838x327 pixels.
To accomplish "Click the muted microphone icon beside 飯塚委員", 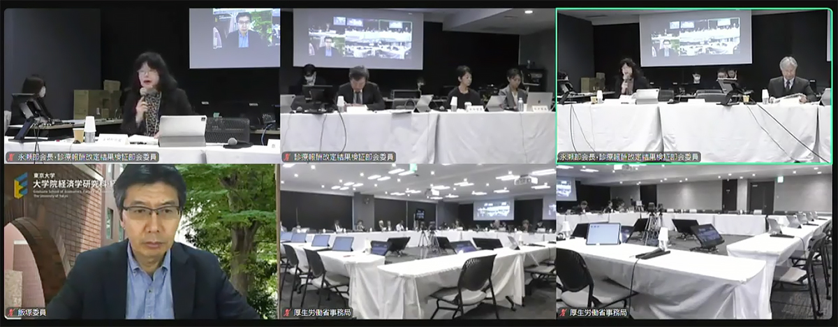I will [x=10, y=313].
